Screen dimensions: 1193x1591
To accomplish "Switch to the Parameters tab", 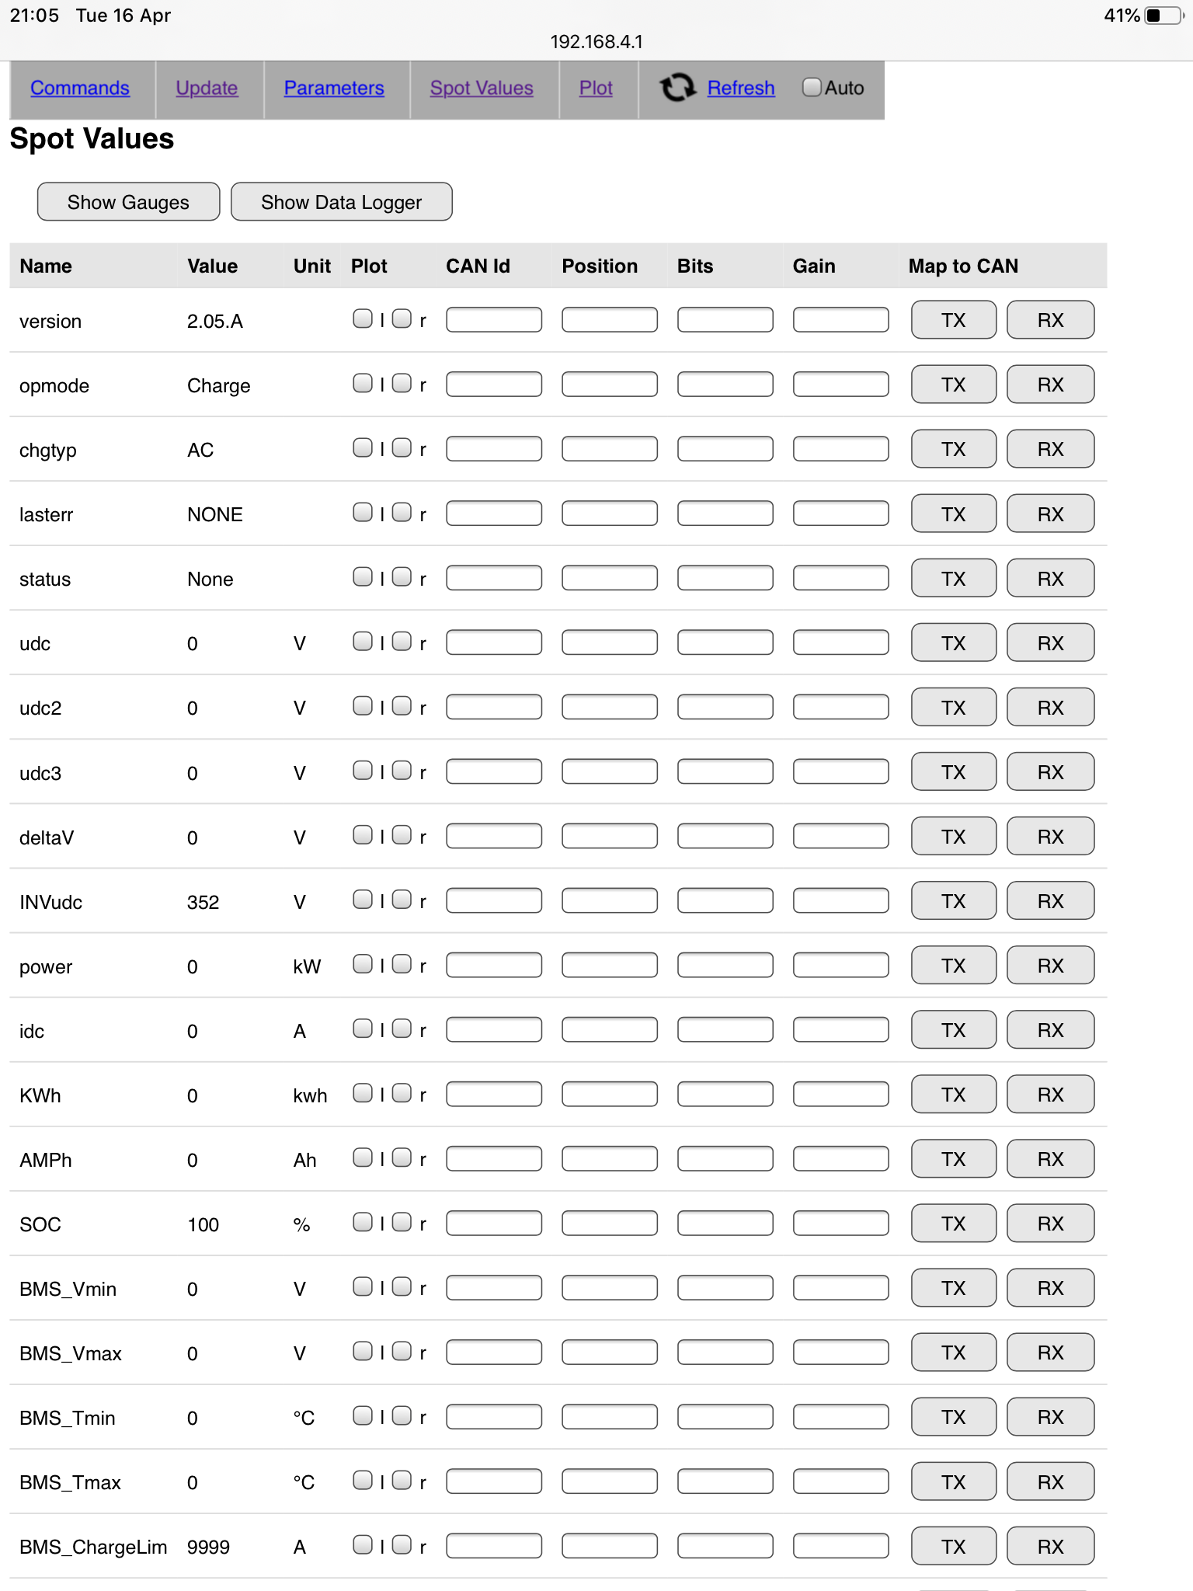I will 334,88.
